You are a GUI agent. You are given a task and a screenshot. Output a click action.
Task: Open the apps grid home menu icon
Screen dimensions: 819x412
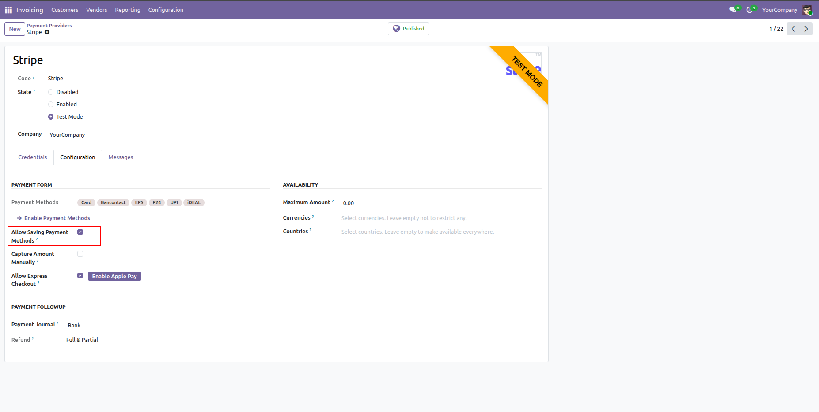pyautogui.click(x=8, y=10)
